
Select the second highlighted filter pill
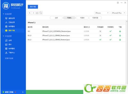(x=69, y=18)
